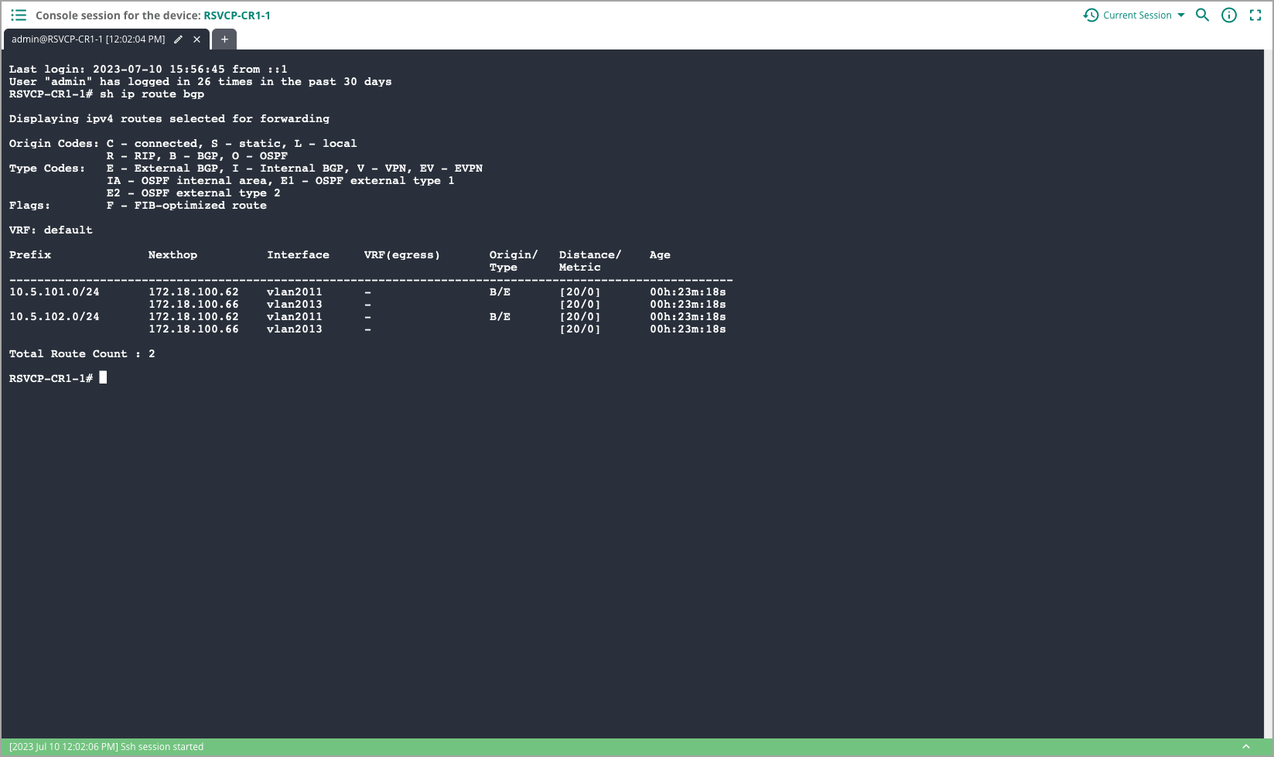Click 'Displaying ipv4 routes selected for forwarding'
1274x757 pixels.
pyautogui.click(x=169, y=119)
